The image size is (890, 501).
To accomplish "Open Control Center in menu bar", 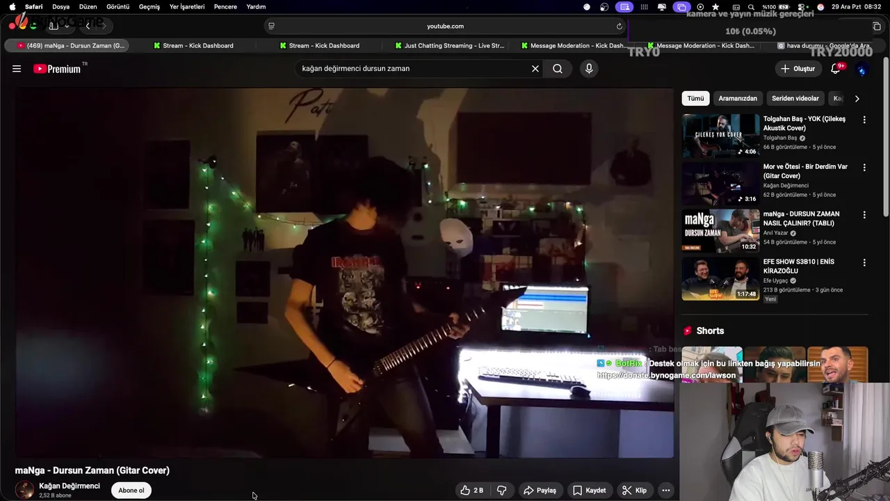I will pos(801,7).
